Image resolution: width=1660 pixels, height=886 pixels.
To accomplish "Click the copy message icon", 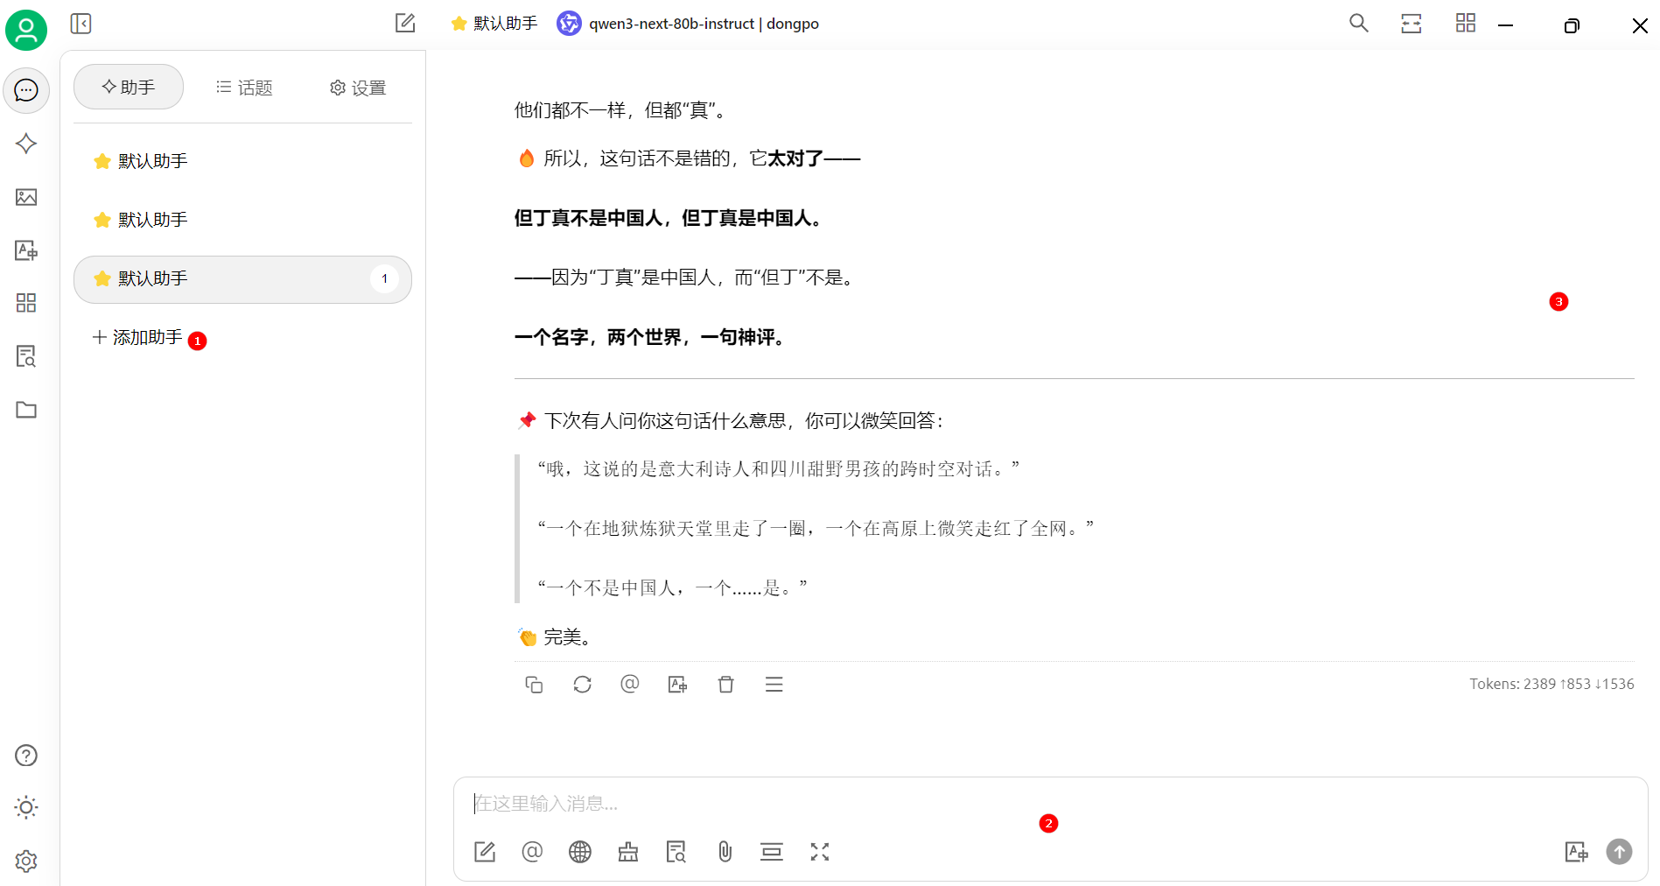I will pos(534,685).
